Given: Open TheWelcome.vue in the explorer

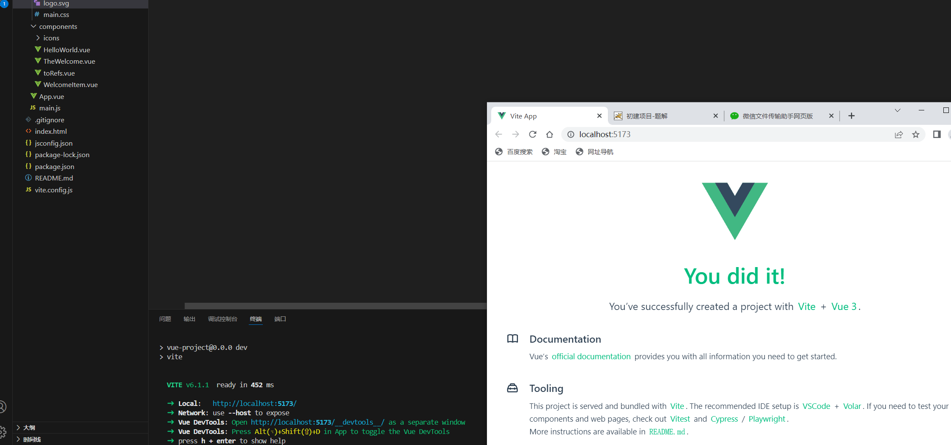Looking at the screenshot, I should (81, 61).
